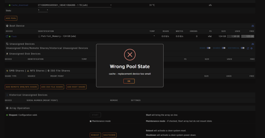Toggle the Shares switch
Viewport: 265px width, 138px height.
pyautogui.click(x=223, y=48)
